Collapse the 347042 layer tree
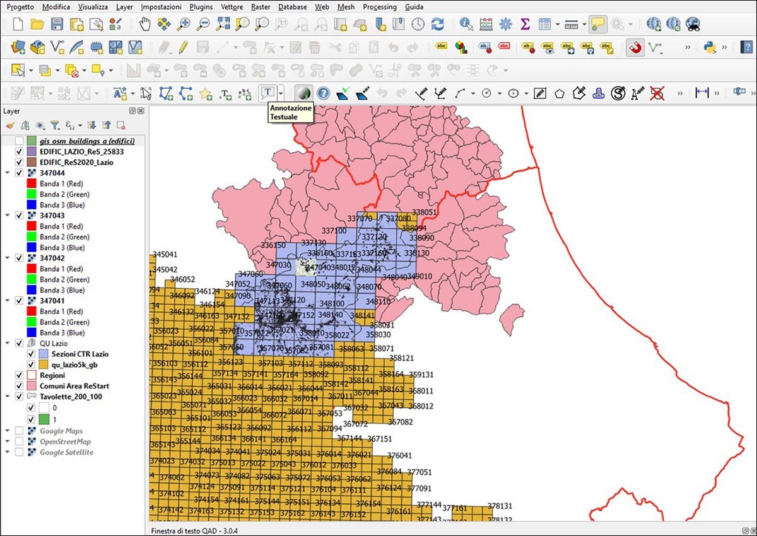The width and height of the screenshot is (757, 536). pyautogui.click(x=8, y=258)
